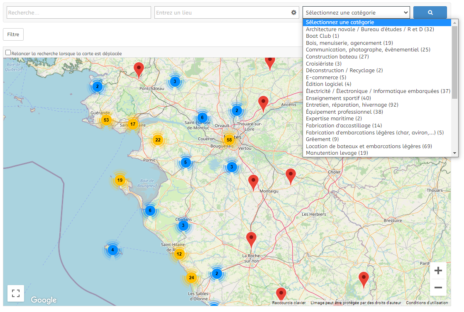Zoom in on the map
Screen dimensions: 464x312
(x=438, y=271)
